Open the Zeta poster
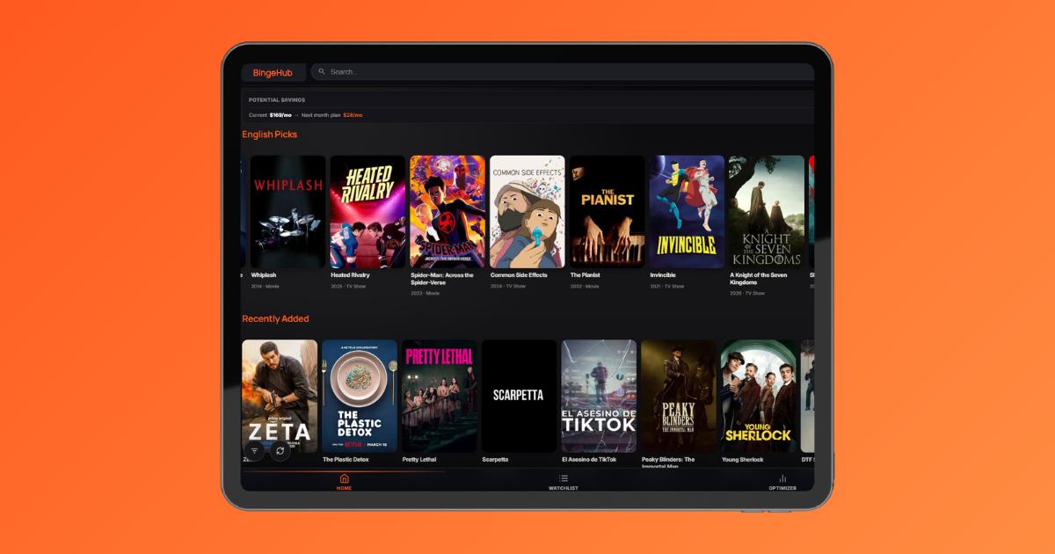 pyautogui.click(x=280, y=397)
